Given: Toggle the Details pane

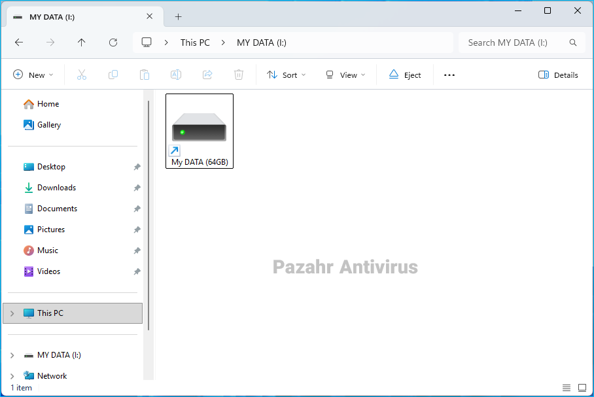Looking at the screenshot, I should (x=558, y=75).
